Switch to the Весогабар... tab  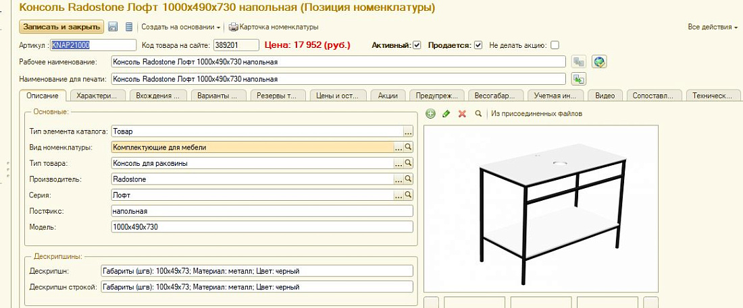[x=496, y=96]
